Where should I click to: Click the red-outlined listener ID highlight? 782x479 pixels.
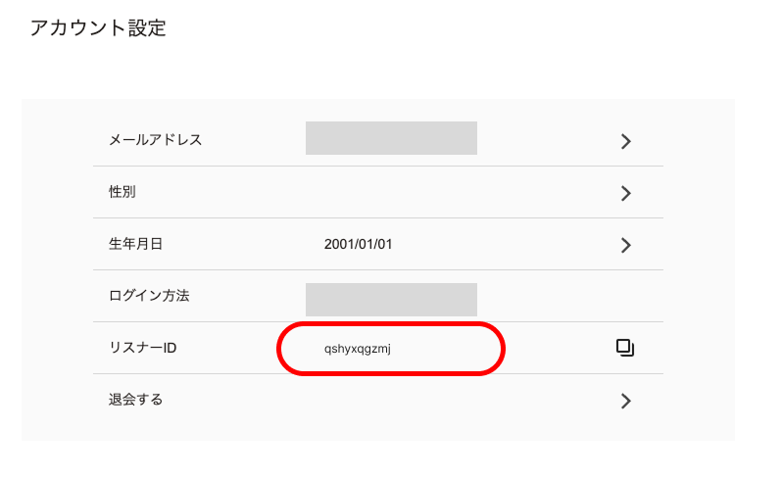391,349
